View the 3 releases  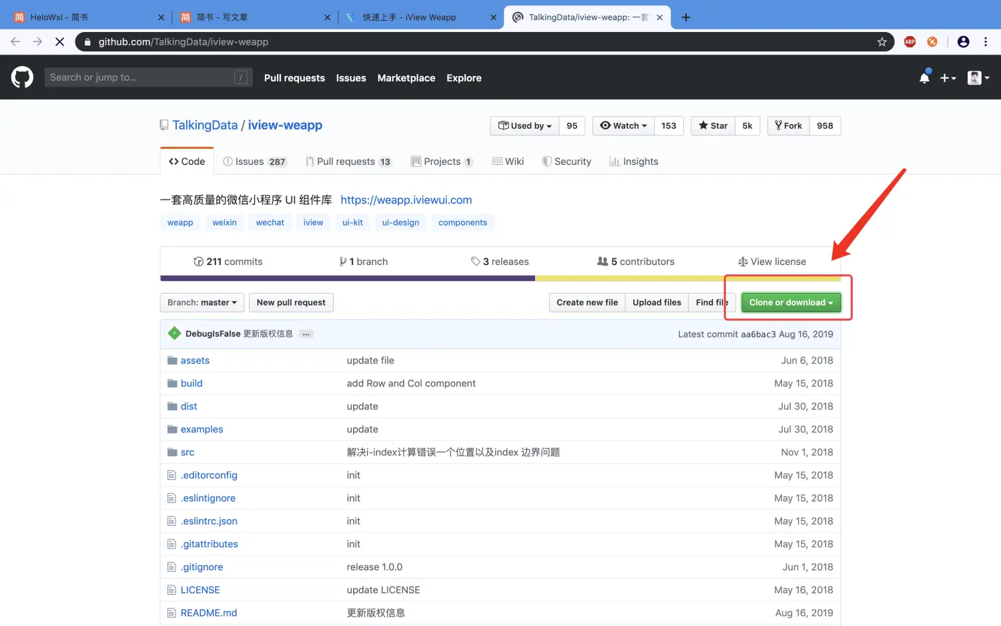point(499,262)
